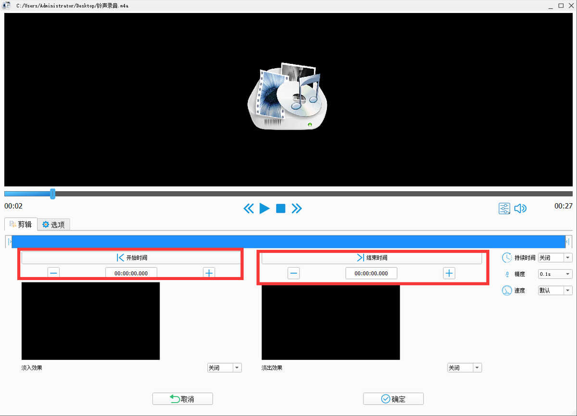Open the 精度 dropdown showing 0.1s
577x416 pixels.
tap(555, 274)
